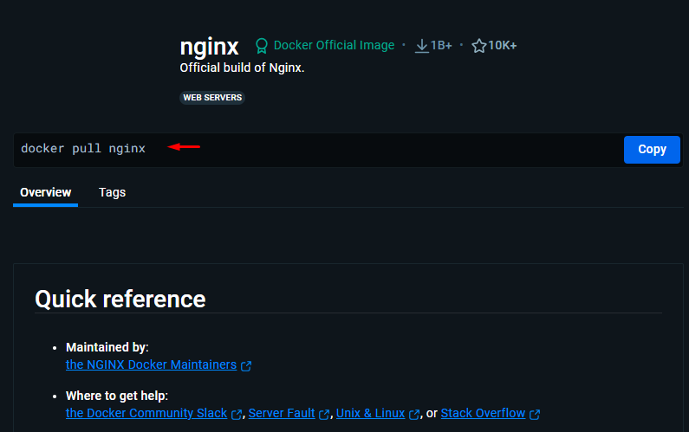Click the Quick reference heading

pyautogui.click(x=120, y=299)
